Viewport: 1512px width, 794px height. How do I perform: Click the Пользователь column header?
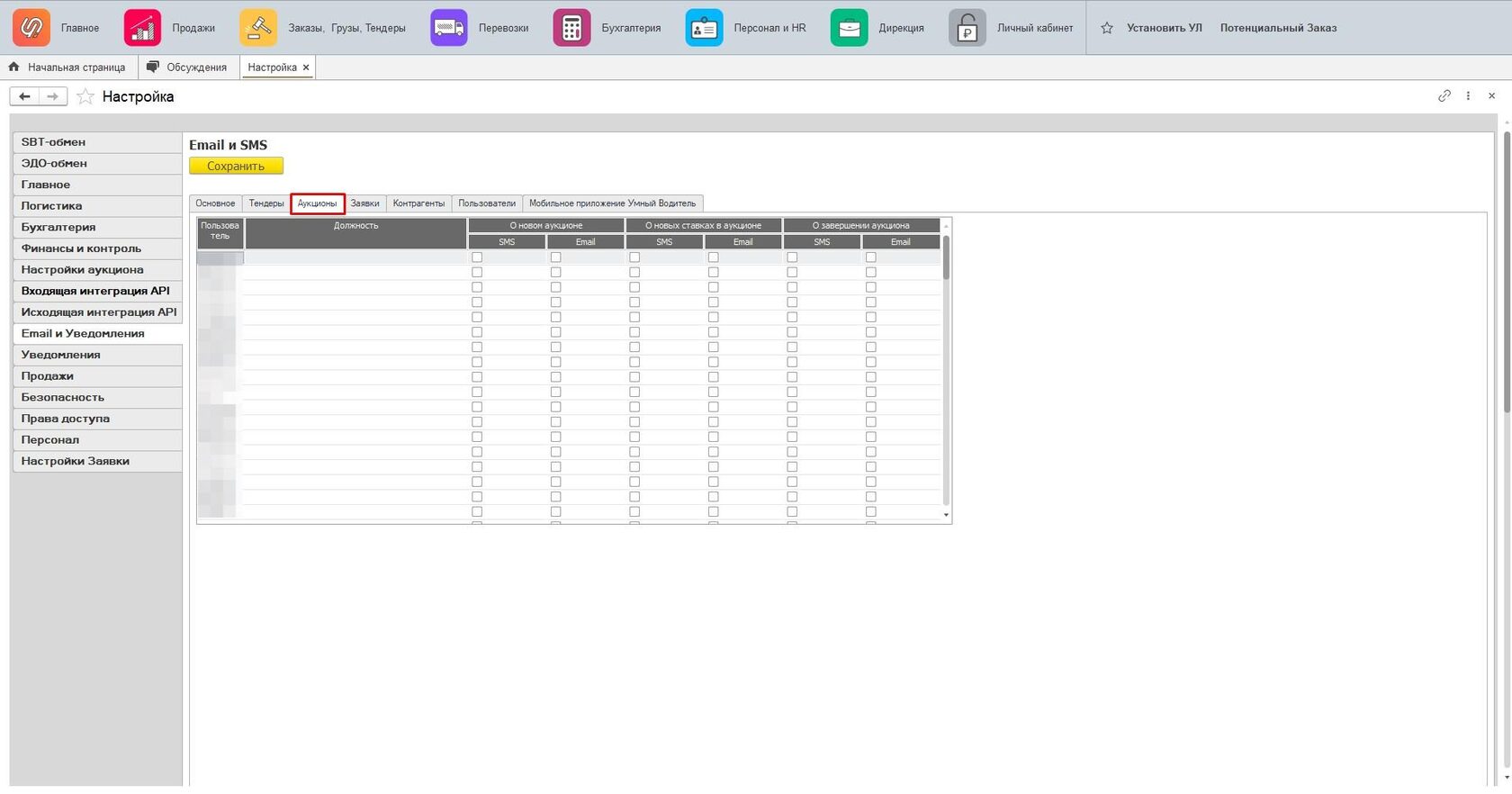click(x=220, y=233)
